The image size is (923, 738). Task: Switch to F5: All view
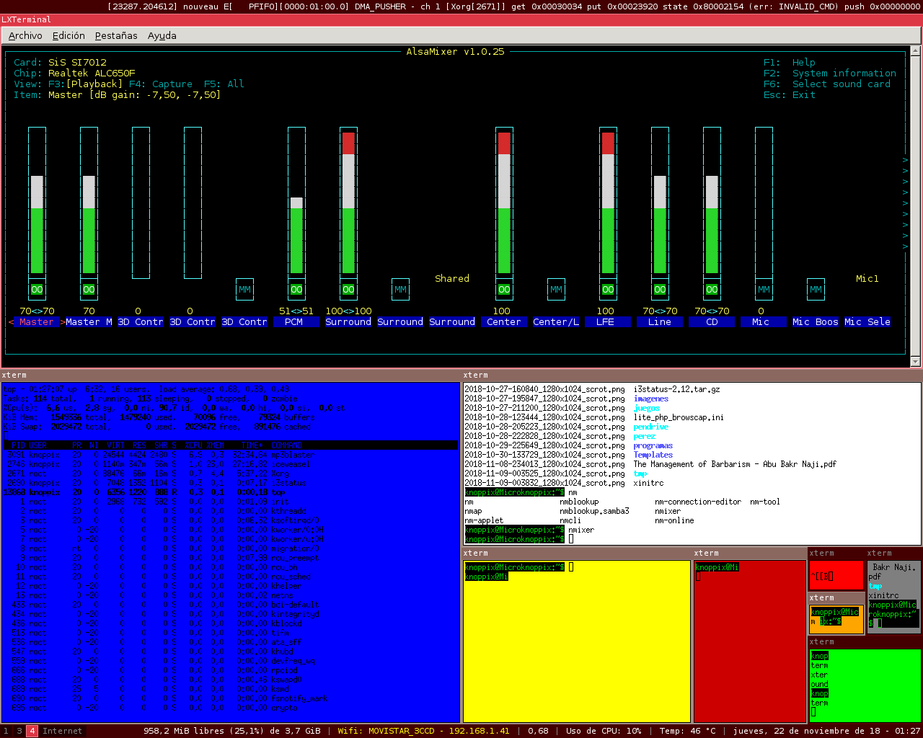[224, 84]
